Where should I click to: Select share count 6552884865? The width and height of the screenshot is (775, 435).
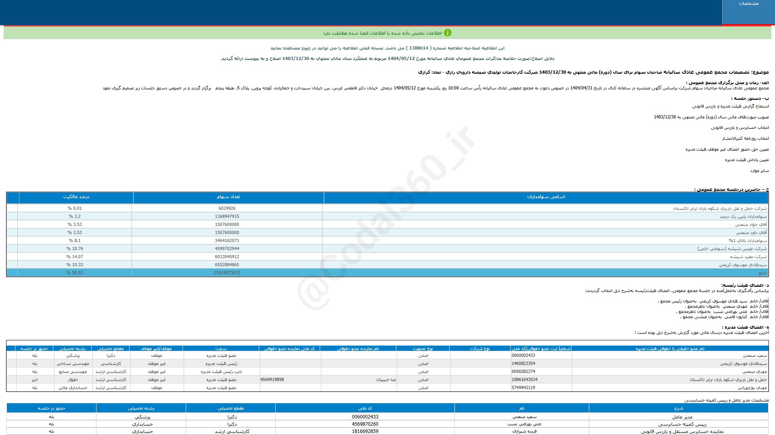[227, 265]
